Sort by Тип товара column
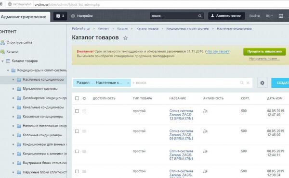Image resolution: width=289 pixels, height=178 pixels. point(143,98)
